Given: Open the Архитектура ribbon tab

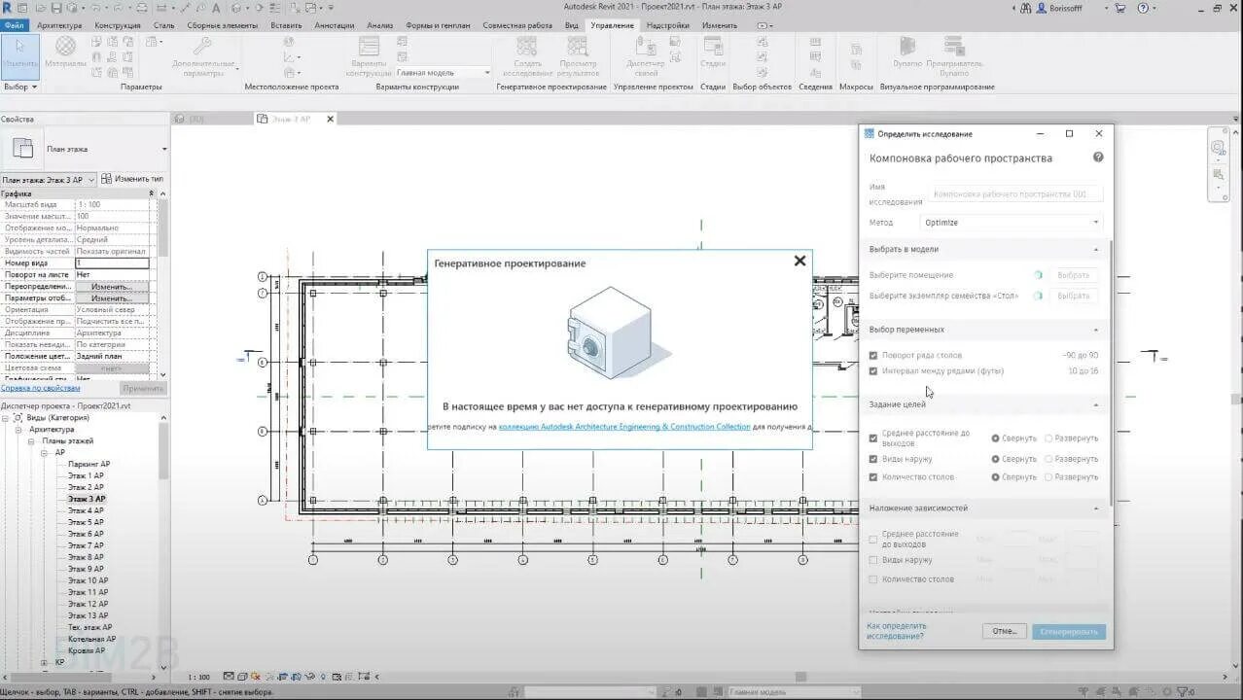Looking at the screenshot, I should pos(59,25).
